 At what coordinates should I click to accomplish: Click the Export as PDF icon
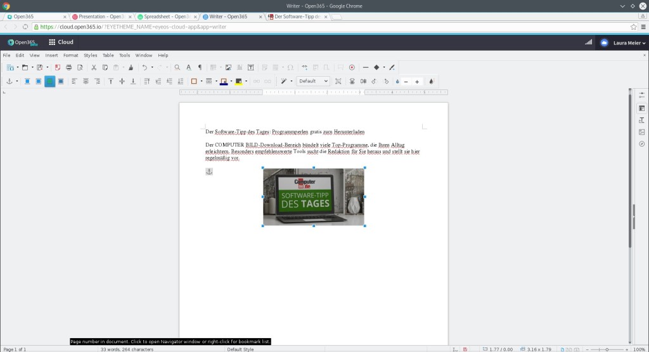[x=57, y=67]
